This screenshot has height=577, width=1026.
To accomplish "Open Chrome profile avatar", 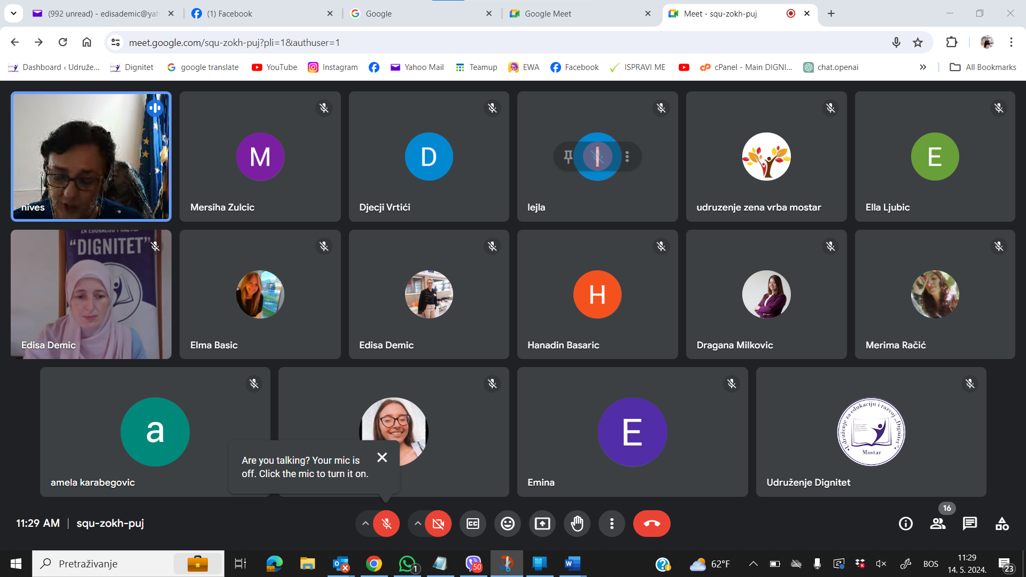I will pyautogui.click(x=987, y=42).
